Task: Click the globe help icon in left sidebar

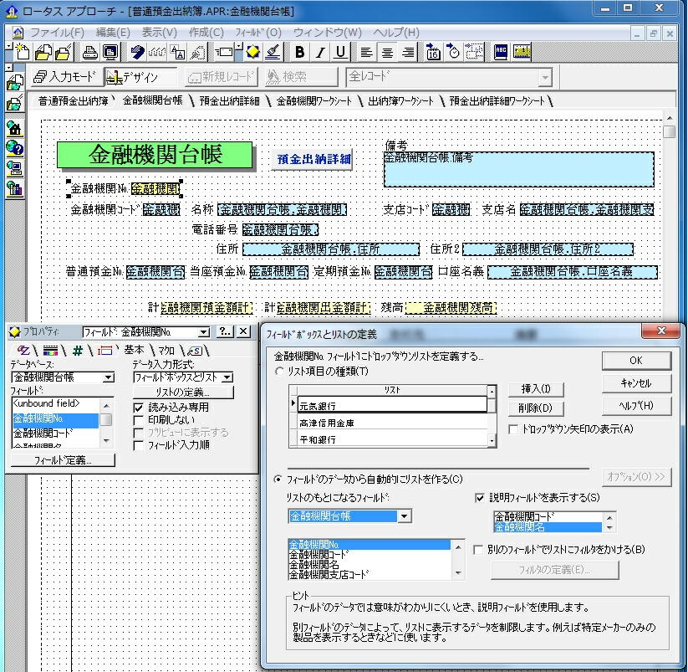Action: (x=14, y=148)
